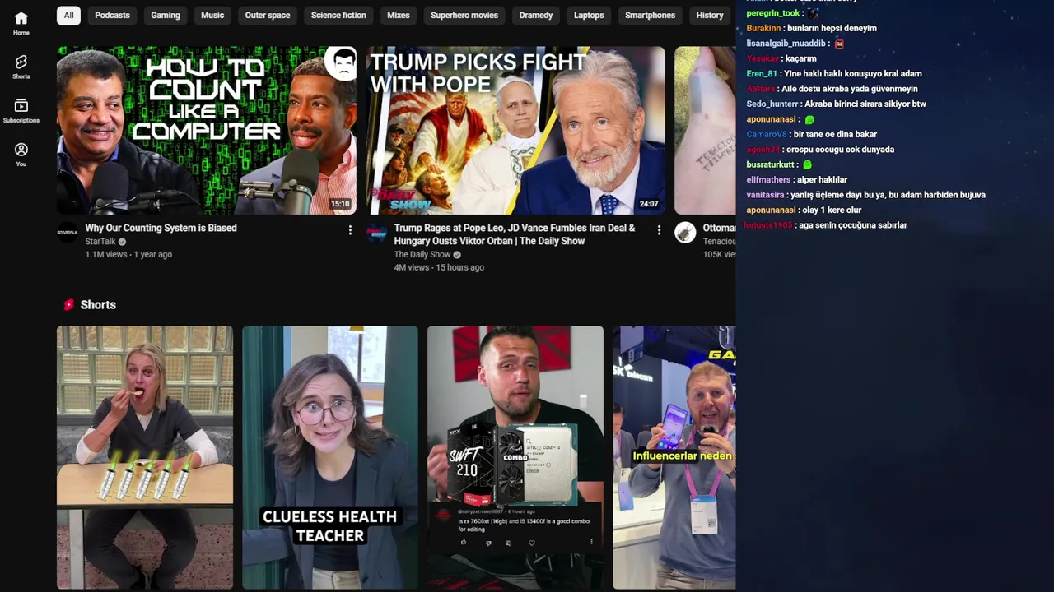Click chat username Burakinn
The height and width of the screenshot is (592, 1054).
coord(763,28)
